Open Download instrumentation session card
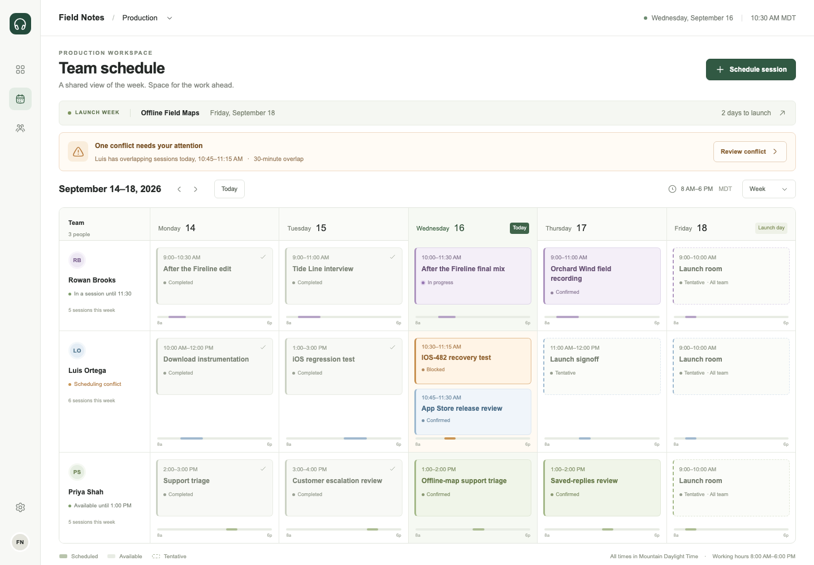The image size is (814, 565). (x=215, y=367)
